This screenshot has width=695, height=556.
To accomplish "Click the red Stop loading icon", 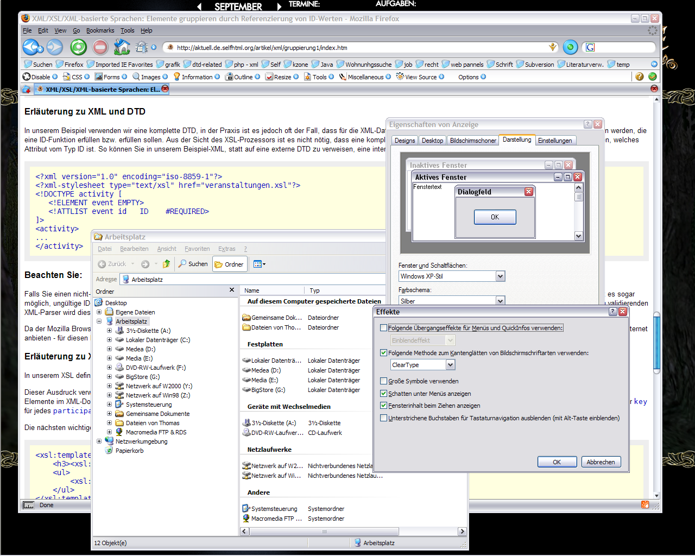I will click(x=100, y=47).
